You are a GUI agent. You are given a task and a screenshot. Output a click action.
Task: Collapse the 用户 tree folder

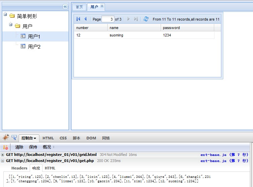pyautogui.click(x=11, y=25)
